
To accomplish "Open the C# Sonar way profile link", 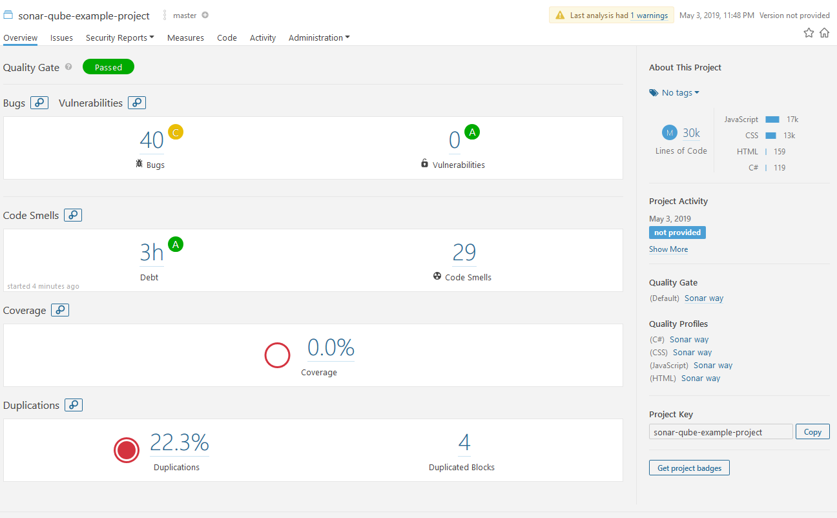I will tap(689, 340).
